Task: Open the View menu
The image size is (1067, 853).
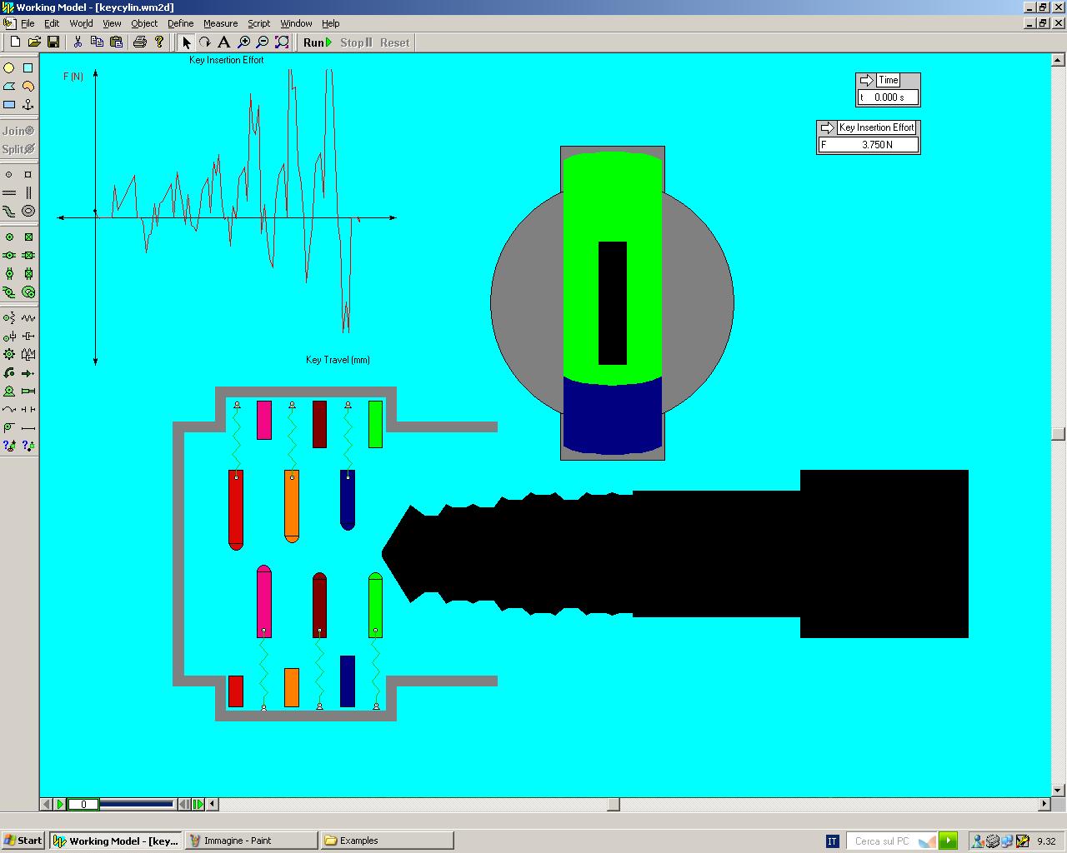Action: pyautogui.click(x=112, y=23)
